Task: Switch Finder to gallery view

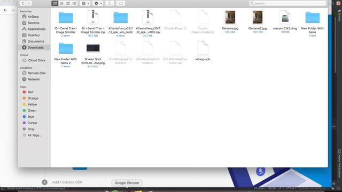Action: tap(74, 3)
